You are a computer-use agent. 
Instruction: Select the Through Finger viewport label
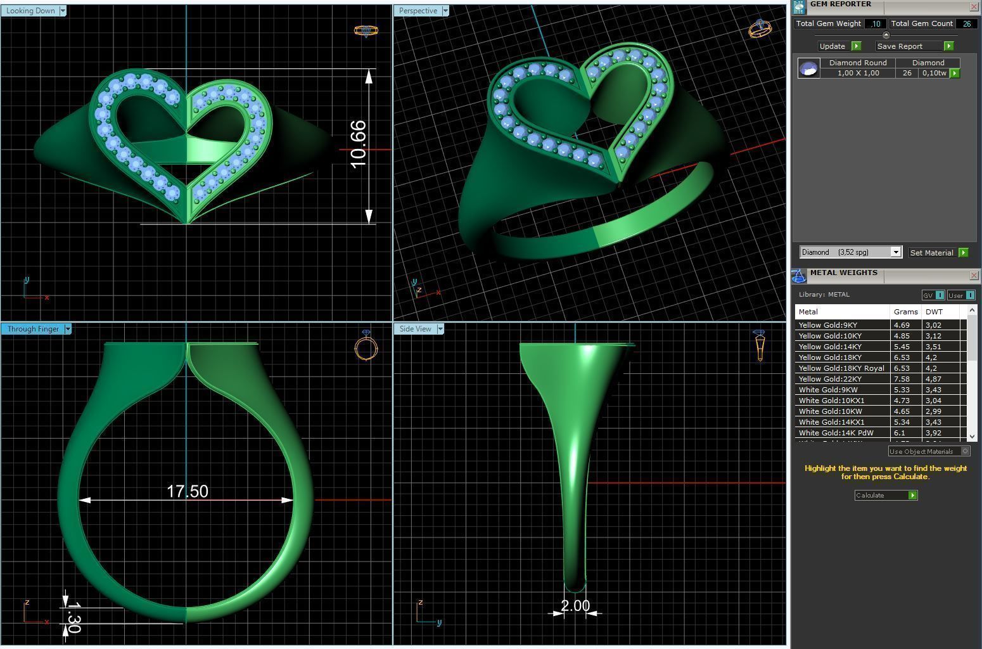pyautogui.click(x=33, y=329)
